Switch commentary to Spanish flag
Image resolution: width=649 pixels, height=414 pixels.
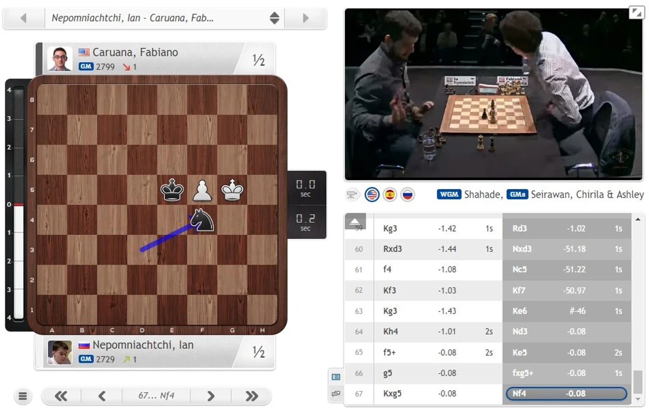390,195
